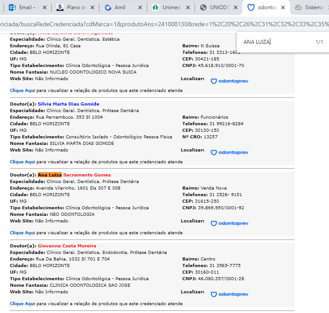Open doctor Ana Luiza Sacramento Gomes link
The width and height of the screenshot is (329, 313).
click(74, 175)
